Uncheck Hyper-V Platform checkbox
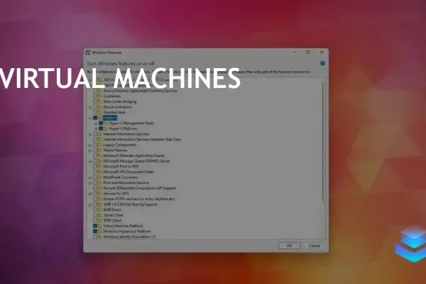The height and width of the screenshot is (284, 426). [x=101, y=129]
